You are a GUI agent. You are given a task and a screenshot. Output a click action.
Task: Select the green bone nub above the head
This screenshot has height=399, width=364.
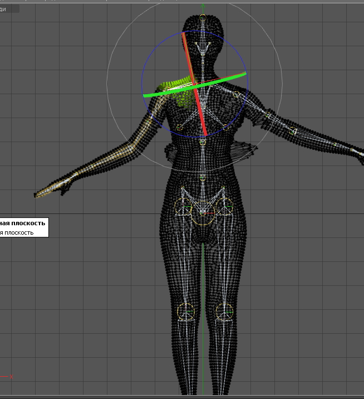[203, 8]
